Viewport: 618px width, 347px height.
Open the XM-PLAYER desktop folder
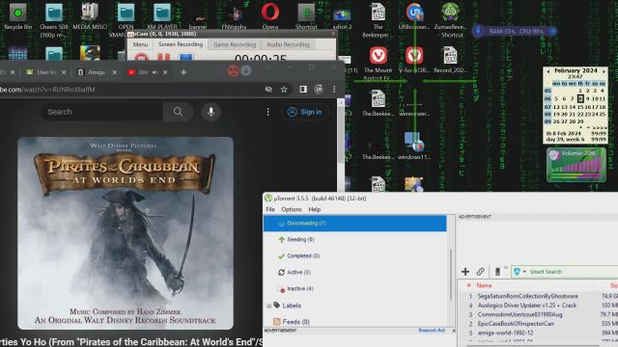(x=162, y=15)
